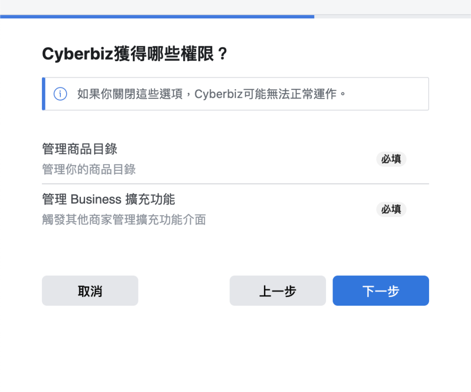
Task: Click the question mark ending the heading
Action: [x=222, y=54]
